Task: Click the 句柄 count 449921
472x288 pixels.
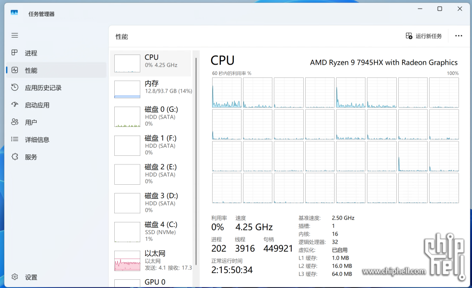Action: (x=278, y=248)
